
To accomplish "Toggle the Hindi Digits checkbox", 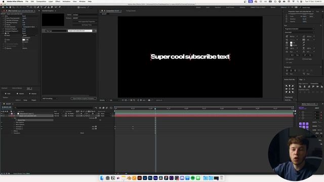I will click(x=303, y=59).
